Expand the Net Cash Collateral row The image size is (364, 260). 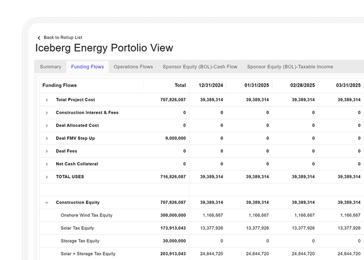pyautogui.click(x=47, y=164)
